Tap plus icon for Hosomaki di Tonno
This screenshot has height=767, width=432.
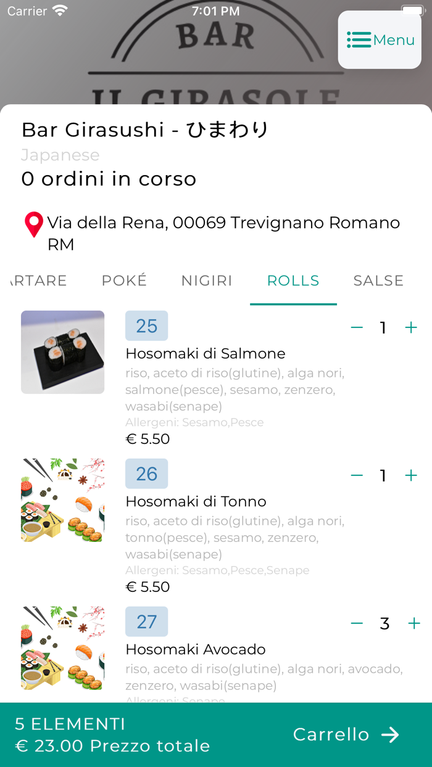pos(410,475)
